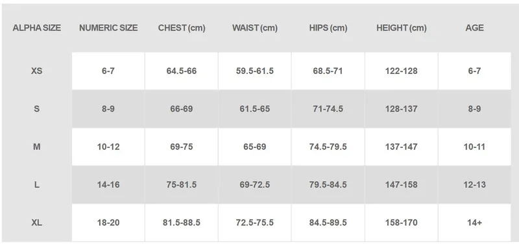Click the ALPHA SIZE column header
The image size is (519, 246).
point(37,28)
